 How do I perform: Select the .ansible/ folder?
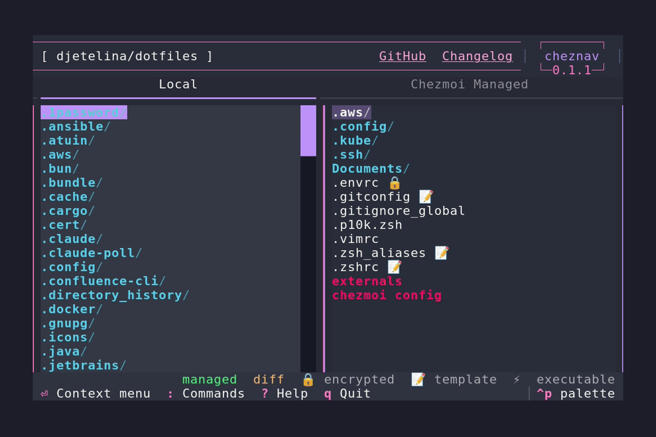tap(76, 127)
